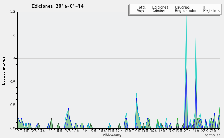The image size is (224, 138).
Task: Click the 'Ediciones/min' vertical axis label
Action: (x=3, y=70)
